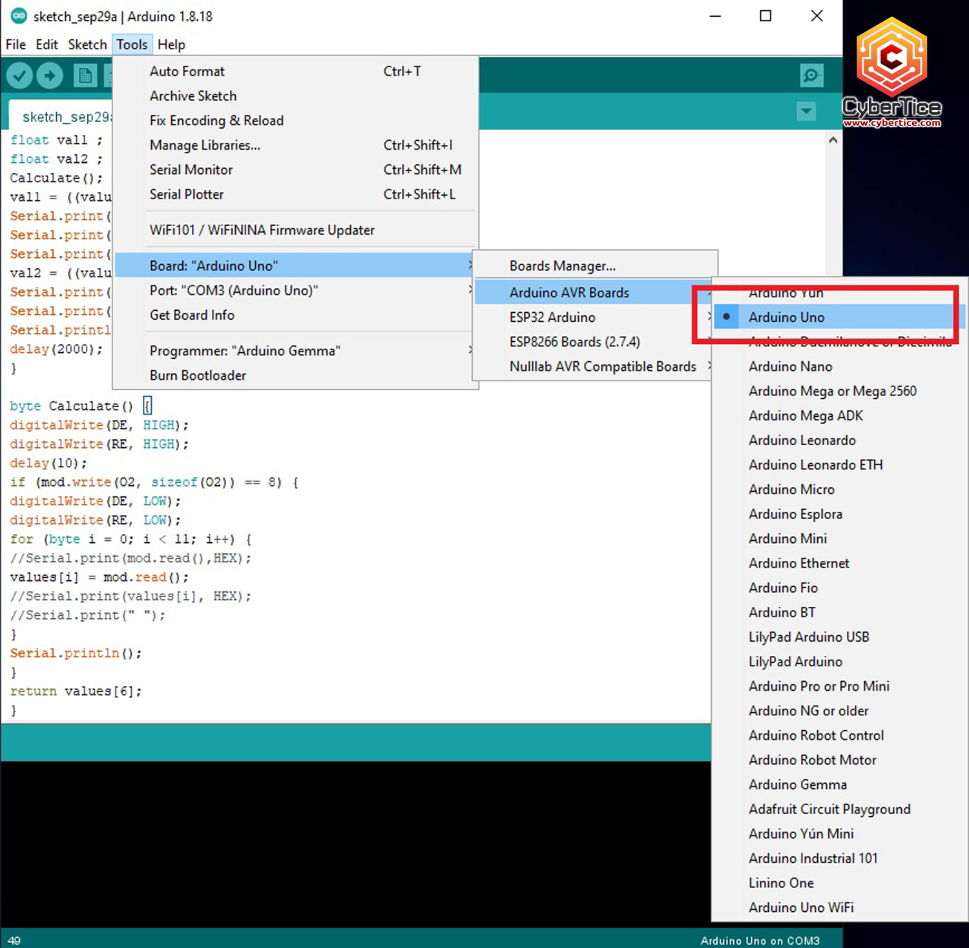Open Serial Monitor via the magnifier icon
The image size is (969, 948).
tap(811, 76)
